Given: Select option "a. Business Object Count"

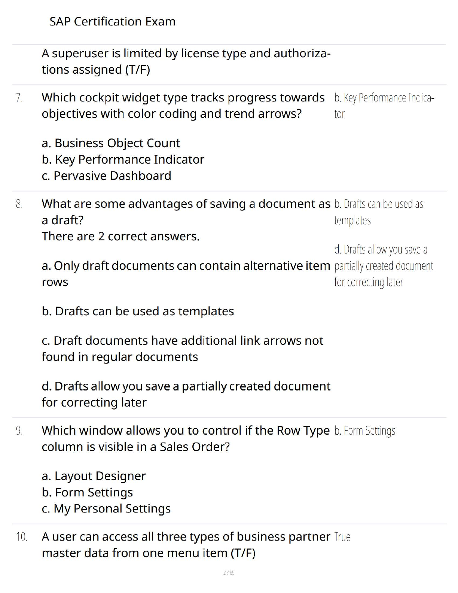Looking at the screenshot, I should pyautogui.click(x=111, y=143).
